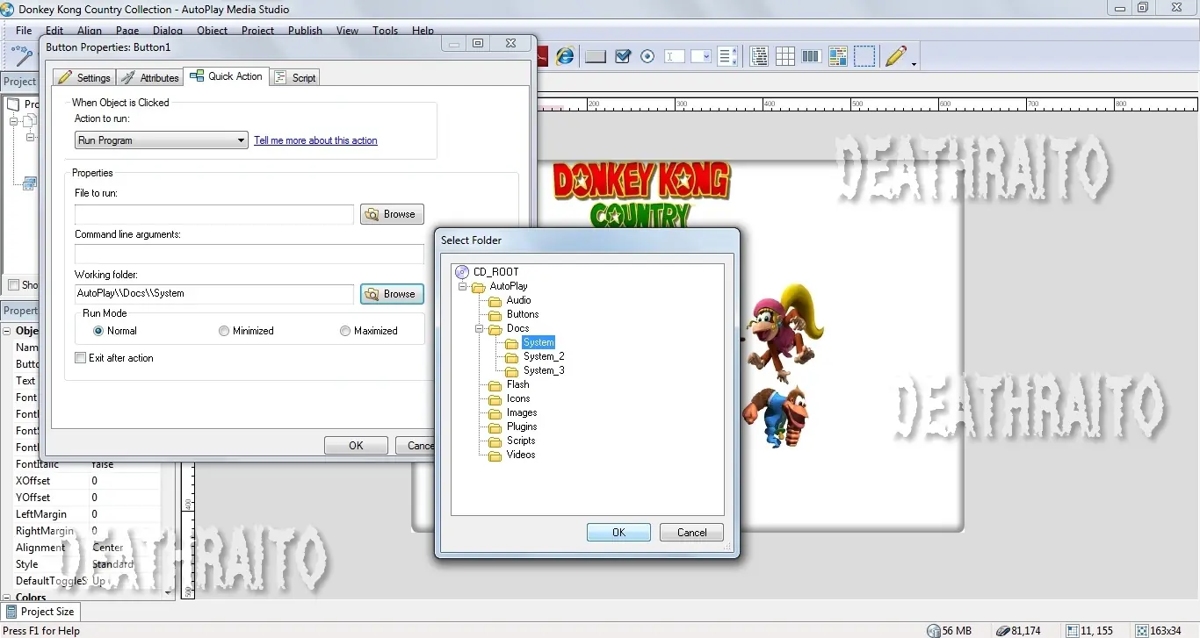The image size is (1200, 638).
Task: Click OK in Button Properties dialog
Action: (356, 446)
